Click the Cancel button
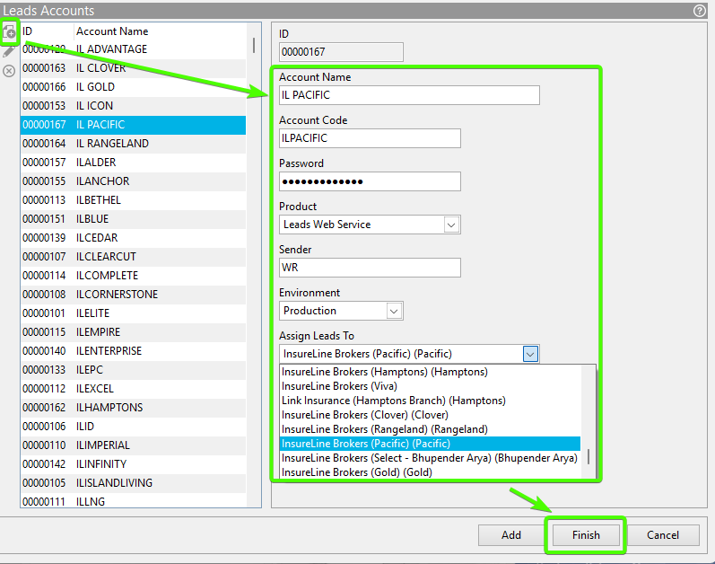 tap(663, 535)
